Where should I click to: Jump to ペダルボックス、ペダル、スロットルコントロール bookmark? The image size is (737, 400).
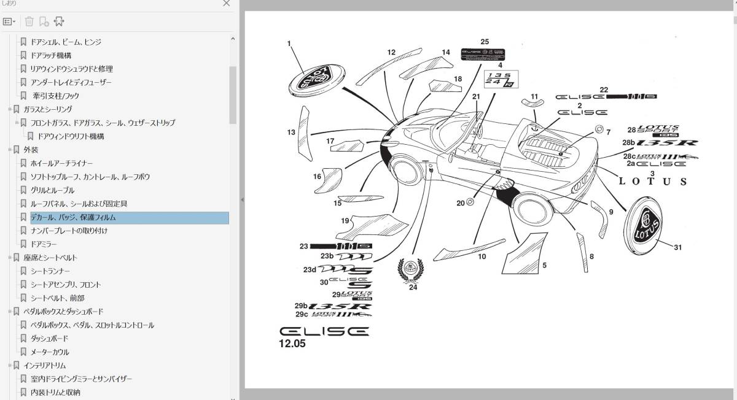coord(92,326)
